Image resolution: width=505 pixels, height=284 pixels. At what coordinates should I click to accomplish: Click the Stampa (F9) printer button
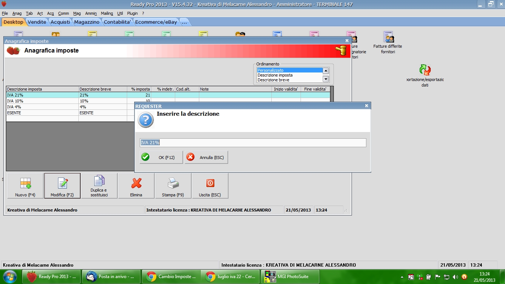click(173, 186)
